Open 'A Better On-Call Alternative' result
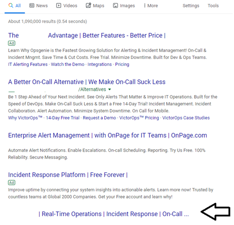The height and width of the screenshot is (225, 234). tap(87, 82)
